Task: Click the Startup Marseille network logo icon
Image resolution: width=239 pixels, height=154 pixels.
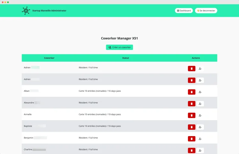Action: coord(26,11)
